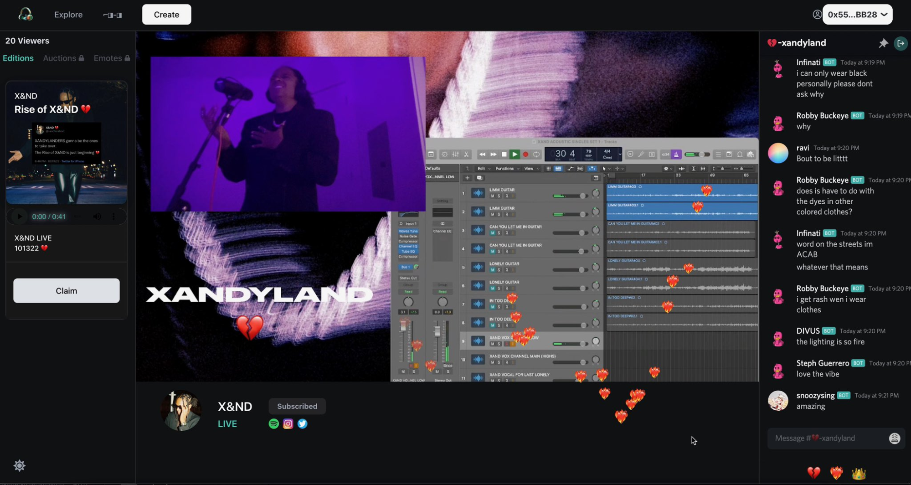Open X&ND's Spotify profile
Viewport: 911px width, 485px height.
click(x=273, y=424)
